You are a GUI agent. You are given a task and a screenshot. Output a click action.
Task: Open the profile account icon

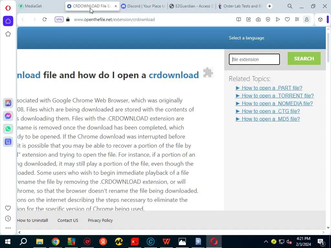(x=307, y=19)
